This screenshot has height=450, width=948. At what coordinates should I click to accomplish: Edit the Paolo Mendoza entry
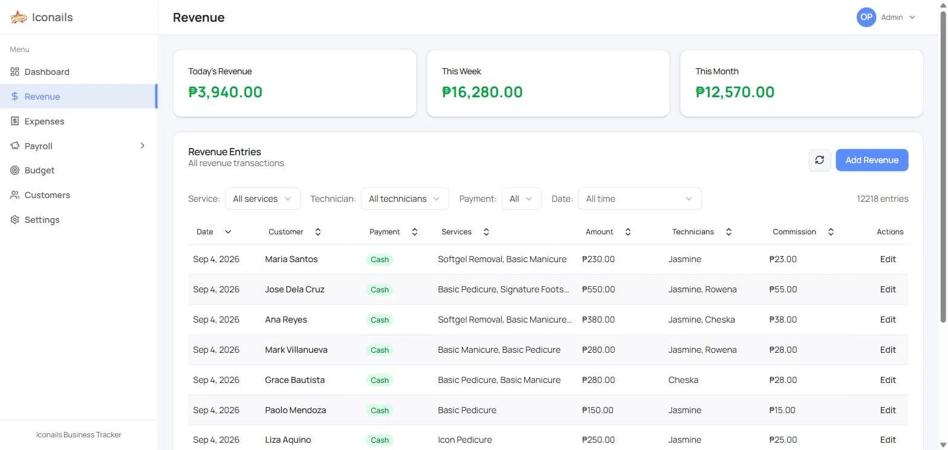[x=888, y=410]
